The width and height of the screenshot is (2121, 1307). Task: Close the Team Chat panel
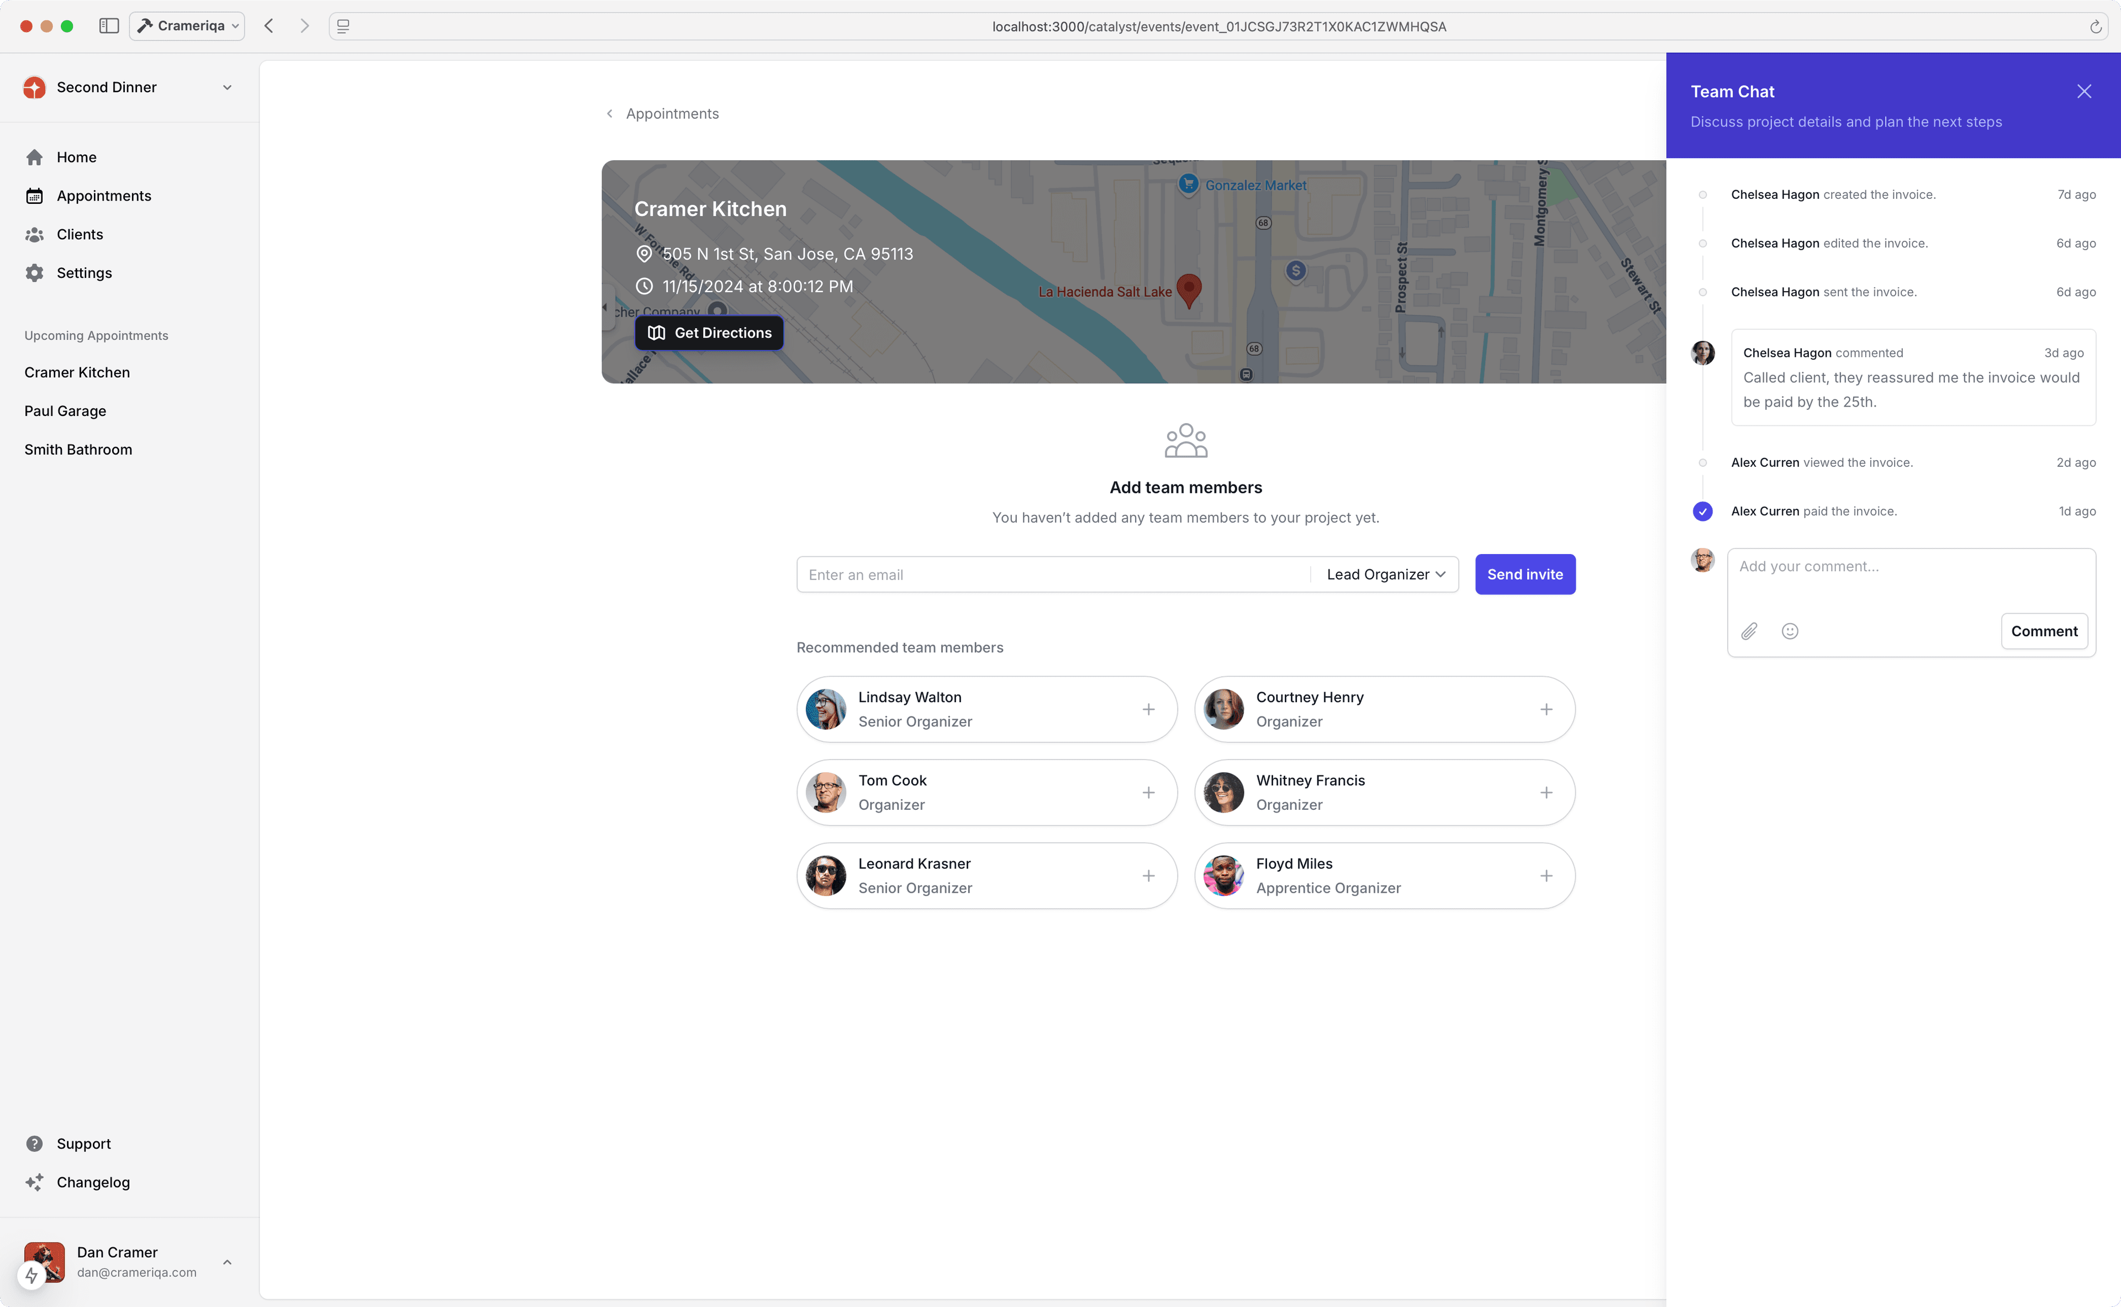click(2084, 92)
